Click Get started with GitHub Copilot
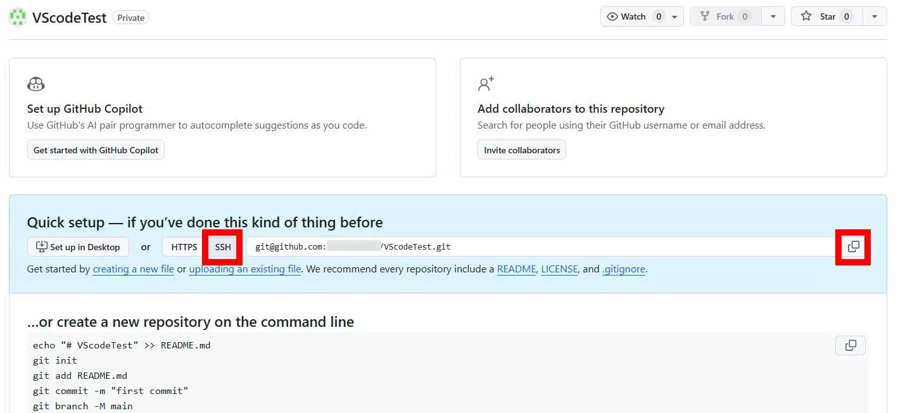This screenshot has height=413, width=898. (x=96, y=150)
